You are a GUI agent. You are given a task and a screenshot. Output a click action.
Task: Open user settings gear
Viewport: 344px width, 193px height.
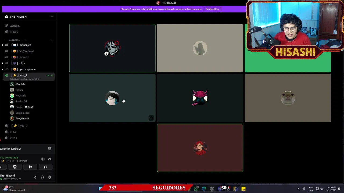[x=49, y=177]
